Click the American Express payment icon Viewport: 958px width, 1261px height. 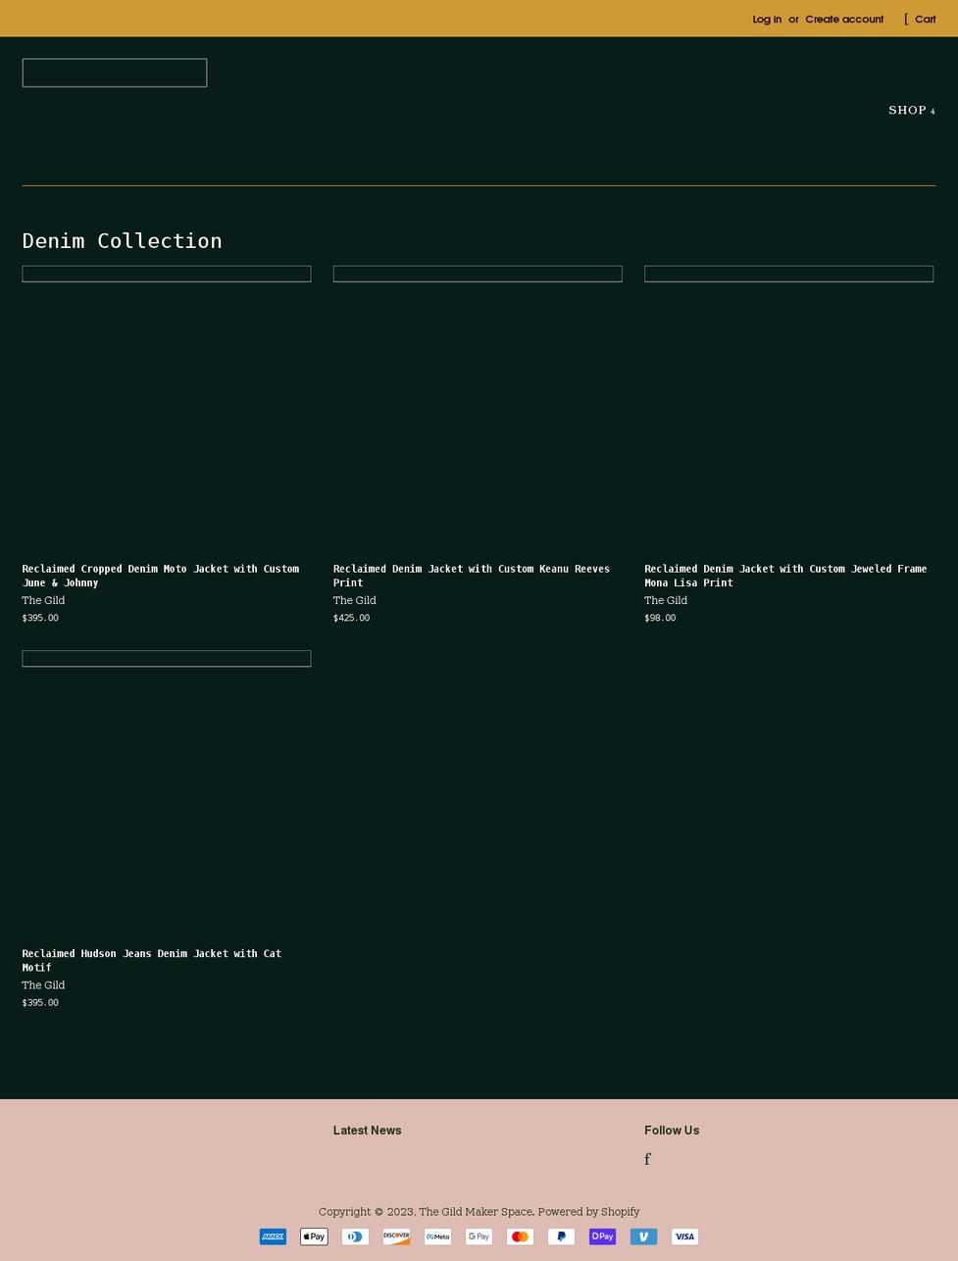[273, 1236]
